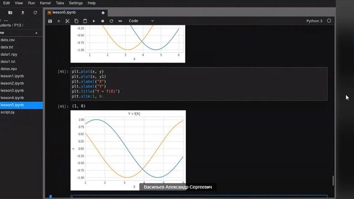Upload files with the upload arrow icon
Viewport: 354px width, 199px height.
point(23,13)
